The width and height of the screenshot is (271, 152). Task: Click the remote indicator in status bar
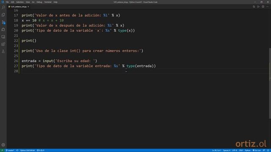click(x=2, y=150)
